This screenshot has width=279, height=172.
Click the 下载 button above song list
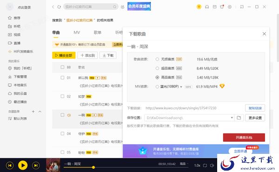click(x=108, y=55)
